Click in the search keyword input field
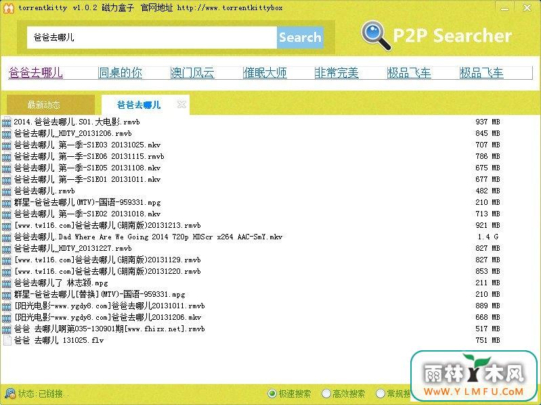The height and width of the screenshot is (405, 541). pyautogui.click(x=152, y=37)
